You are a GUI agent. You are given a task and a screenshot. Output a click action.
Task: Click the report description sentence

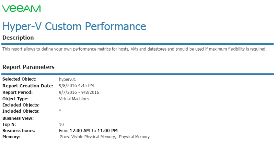[135, 49]
